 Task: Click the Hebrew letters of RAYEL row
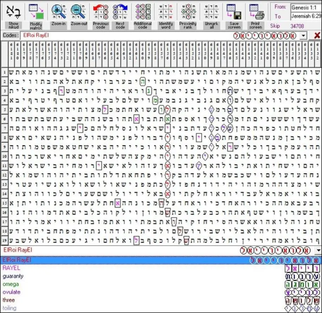(x=302, y=268)
